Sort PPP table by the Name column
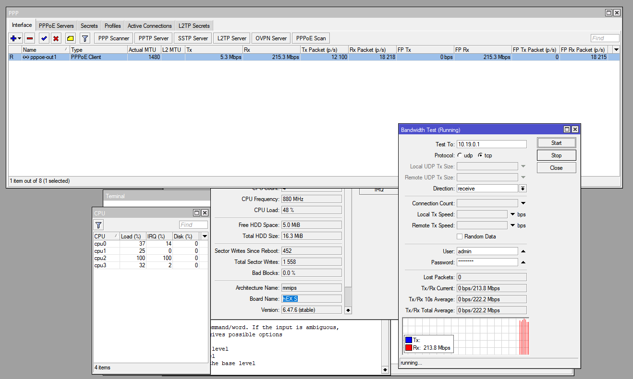 pyautogui.click(x=46, y=49)
